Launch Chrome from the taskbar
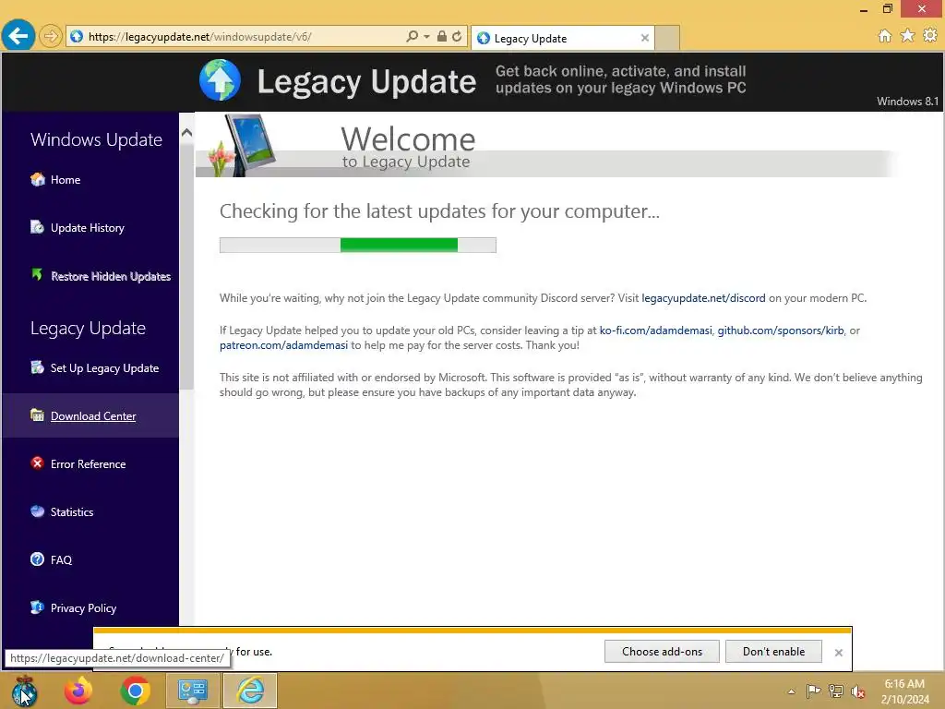This screenshot has width=945, height=709. 135,691
